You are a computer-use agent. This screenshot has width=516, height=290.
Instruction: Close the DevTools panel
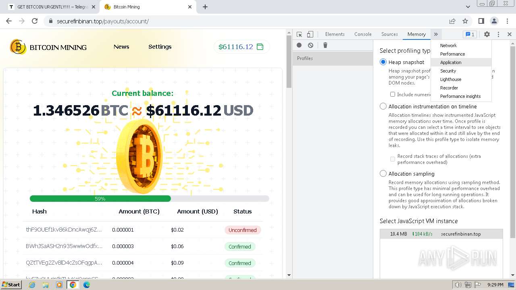(510, 34)
